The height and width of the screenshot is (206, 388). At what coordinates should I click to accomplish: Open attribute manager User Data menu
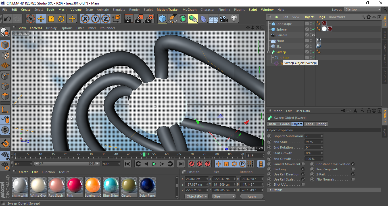click(x=303, y=111)
